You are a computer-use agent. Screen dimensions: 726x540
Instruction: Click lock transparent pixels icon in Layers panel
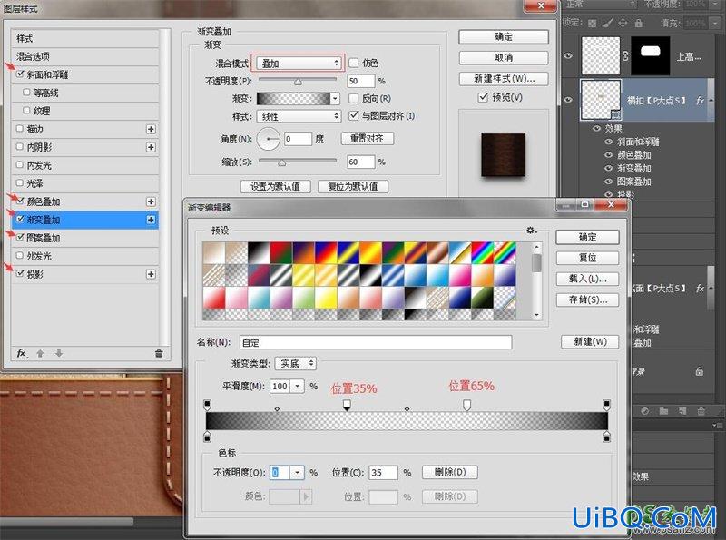[593, 23]
